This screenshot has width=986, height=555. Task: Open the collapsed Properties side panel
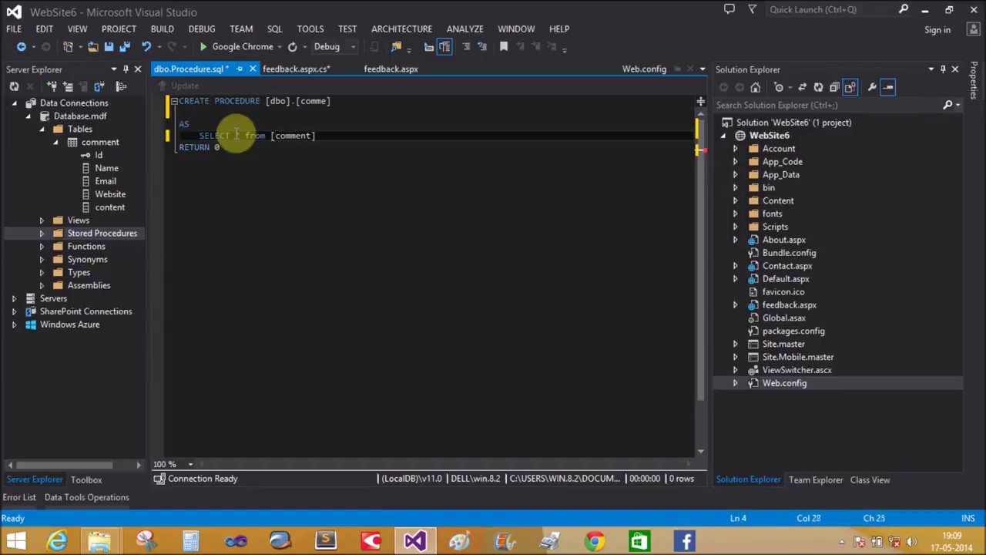(974, 81)
